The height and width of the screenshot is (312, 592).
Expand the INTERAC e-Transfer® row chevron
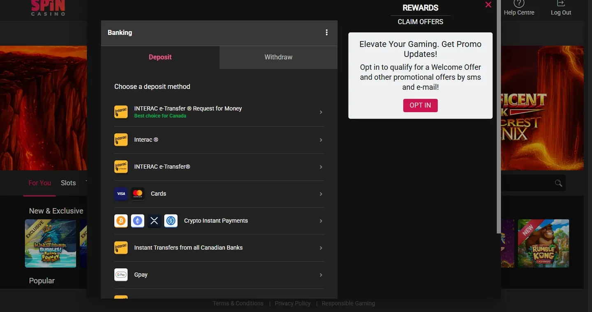coord(321,167)
